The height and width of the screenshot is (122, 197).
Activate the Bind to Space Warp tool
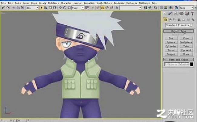click(22, 8)
